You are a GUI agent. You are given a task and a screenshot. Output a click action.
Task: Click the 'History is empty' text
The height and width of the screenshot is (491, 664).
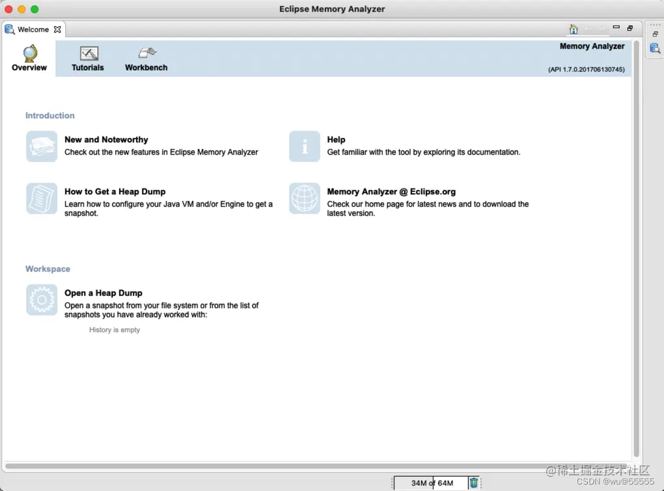[x=115, y=330]
